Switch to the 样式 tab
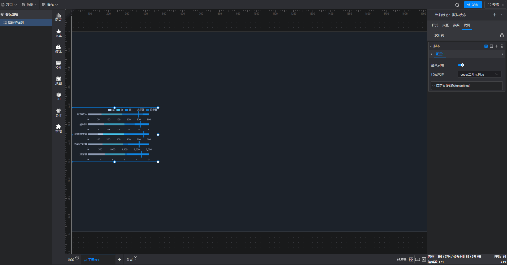Screen dimensions: 507x265 coord(435,25)
